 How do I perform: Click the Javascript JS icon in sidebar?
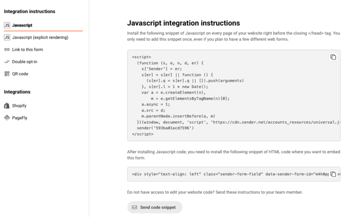click(7, 26)
